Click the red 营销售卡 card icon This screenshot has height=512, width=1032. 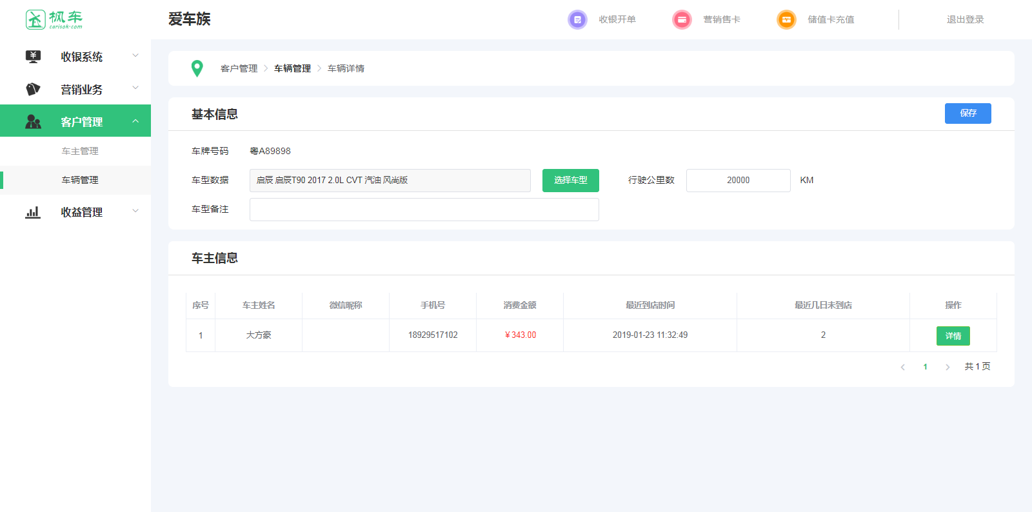(682, 19)
